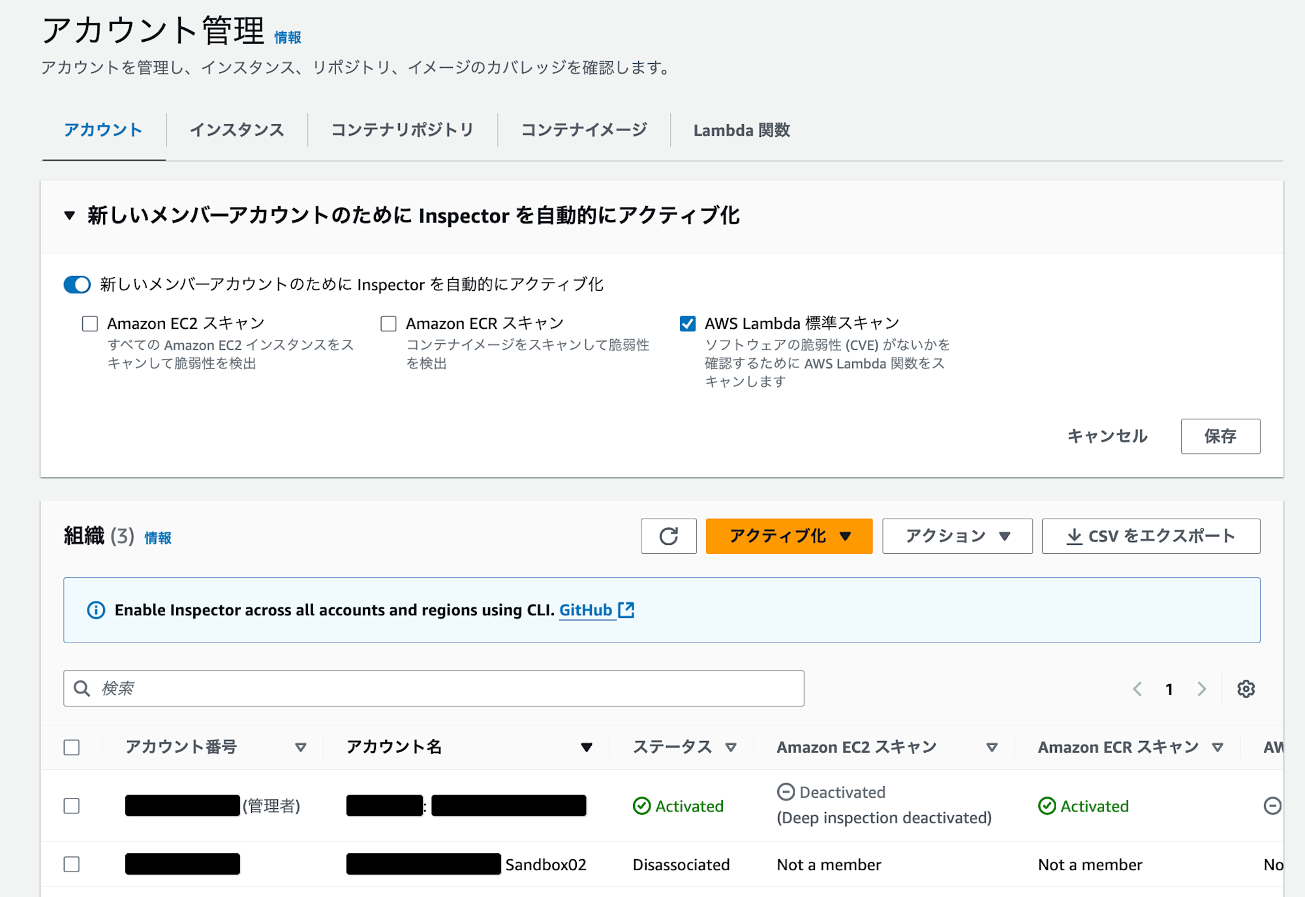Select the 管理者 account row checkbox
This screenshot has height=897, width=1305.
[72, 806]
